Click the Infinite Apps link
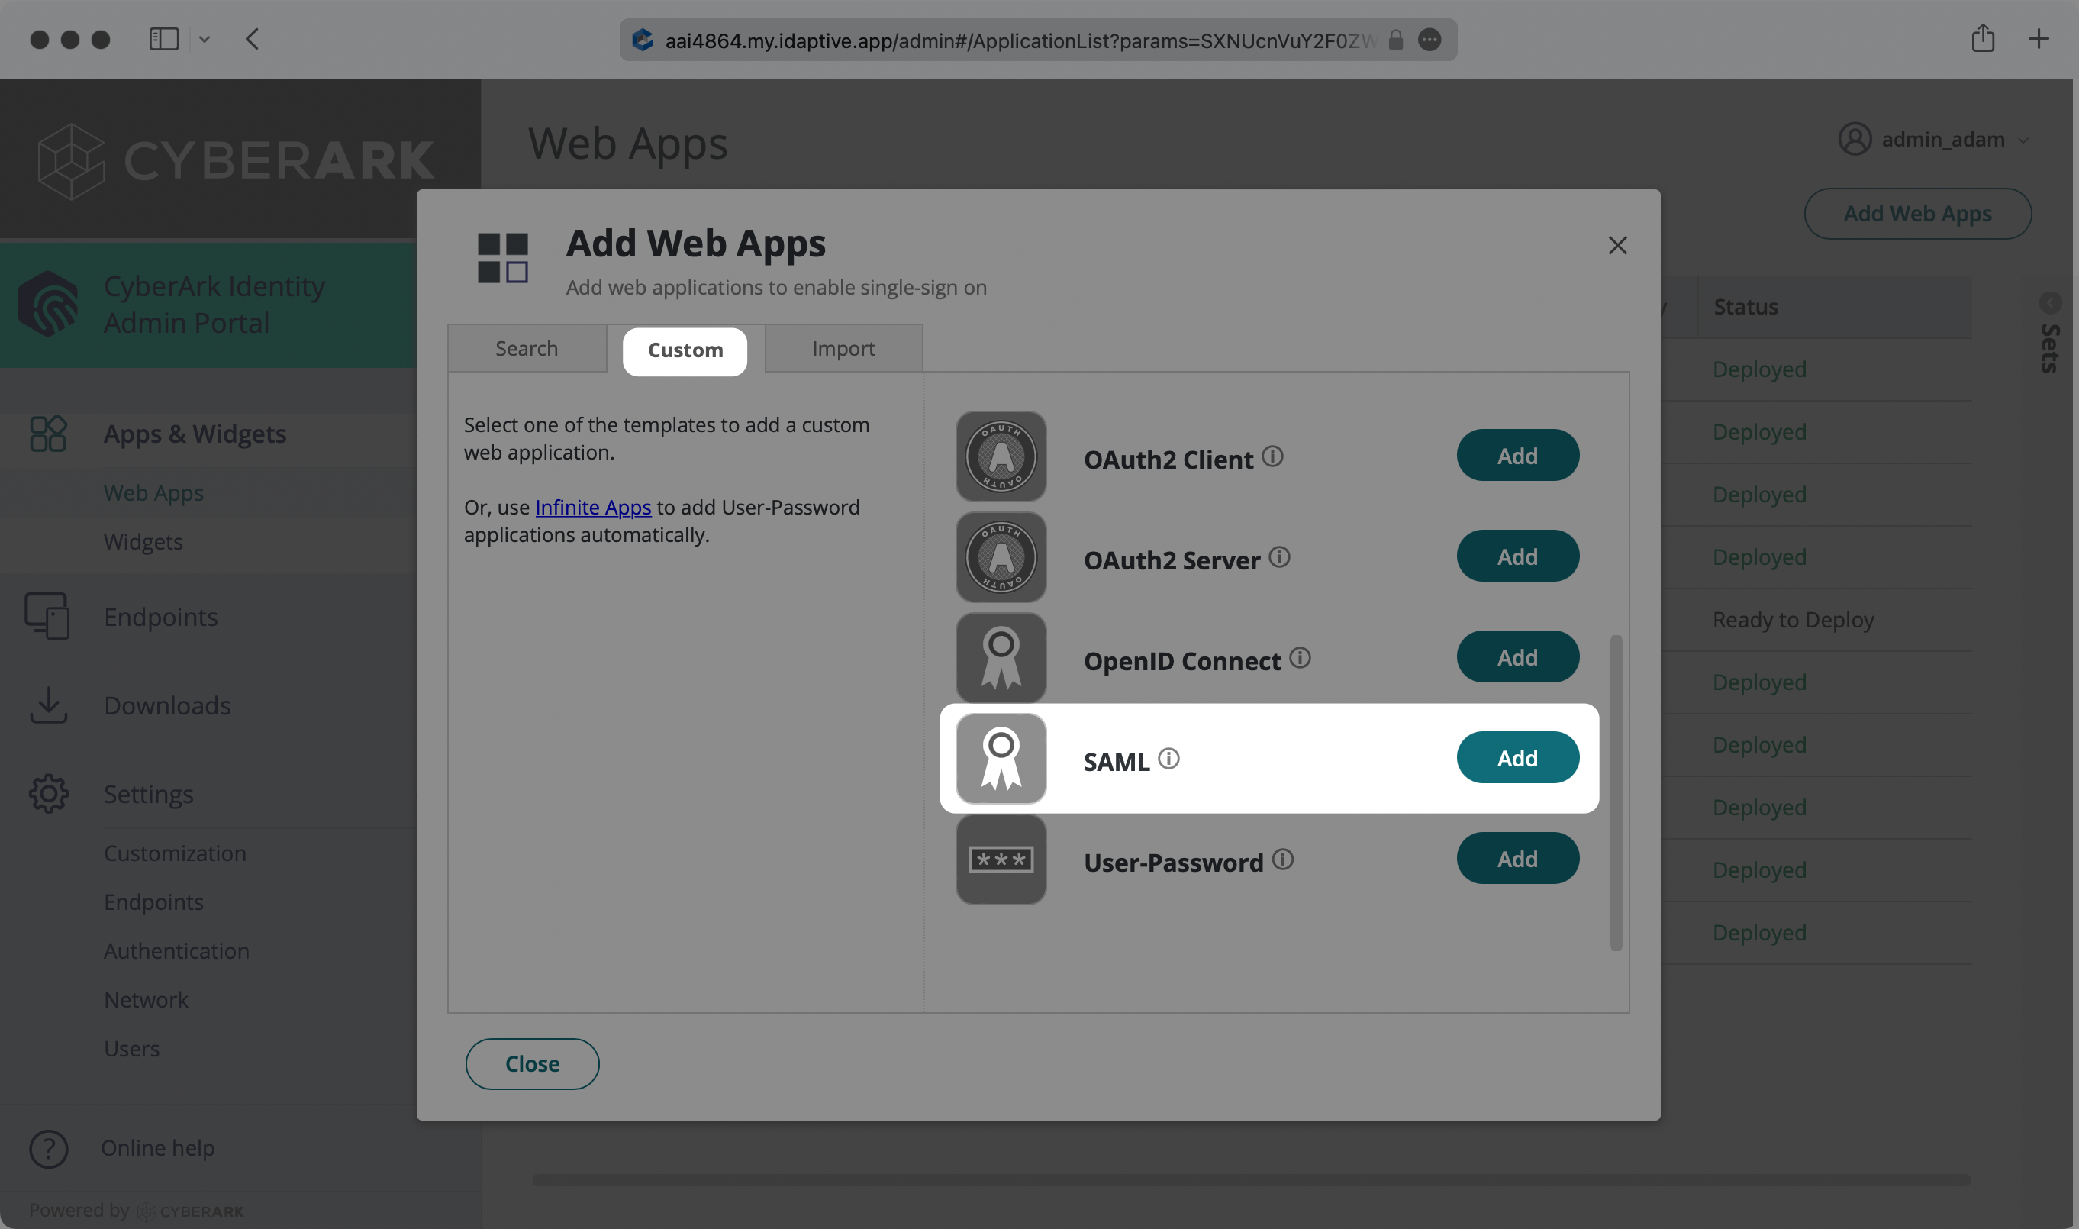This screenshot has width=2079, height=1229. [594, 505]
